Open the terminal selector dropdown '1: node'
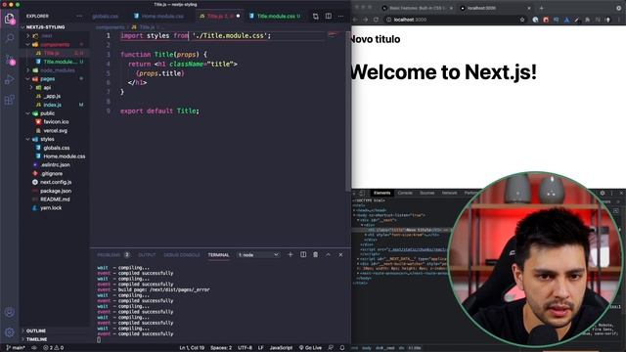Screen dimensions: 626x352 (258, 254)
